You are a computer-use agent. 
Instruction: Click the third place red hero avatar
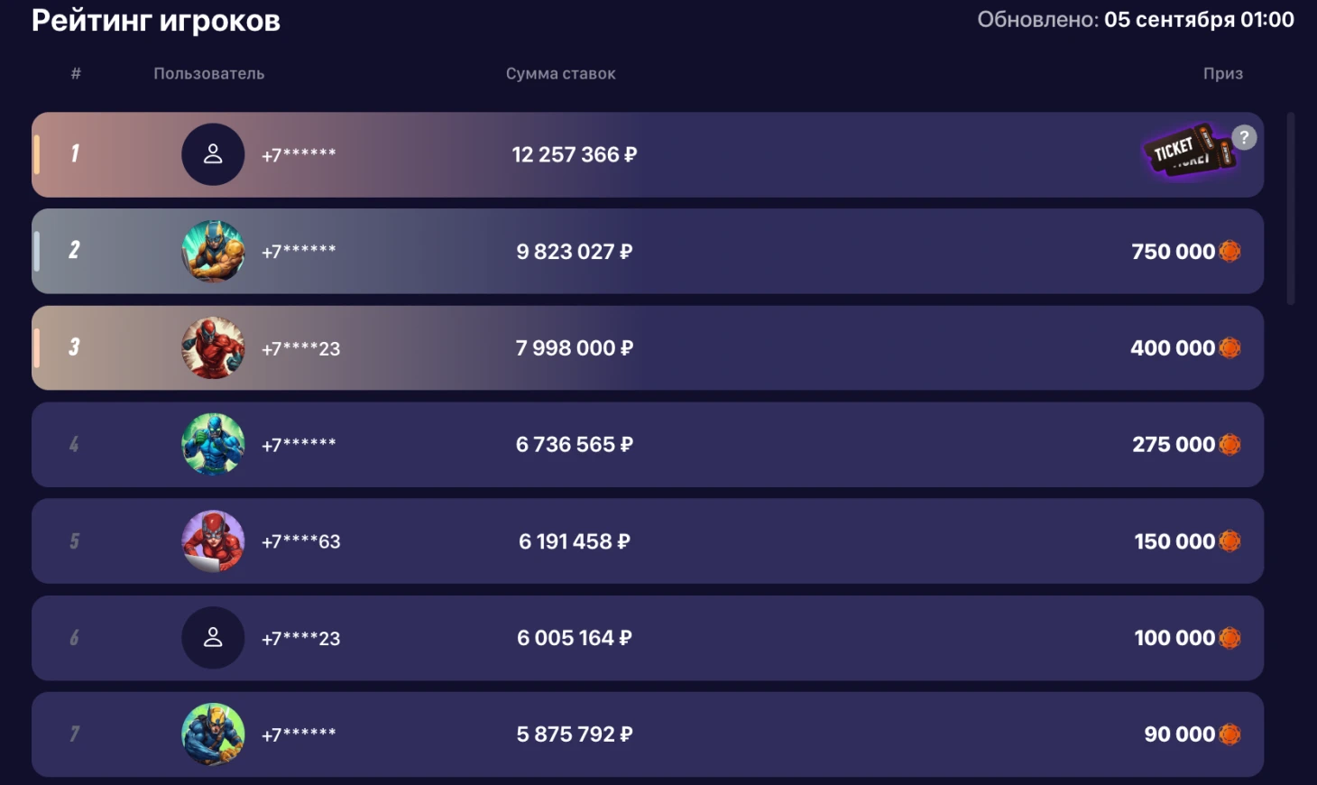click(213, 348)
